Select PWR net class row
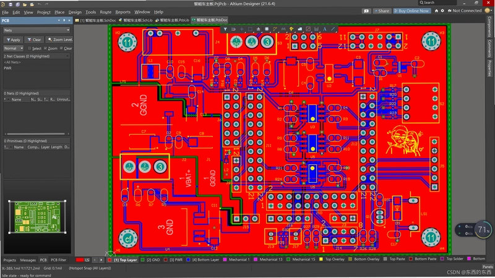This screenshot has height=278, width=495. pos(37,68)
